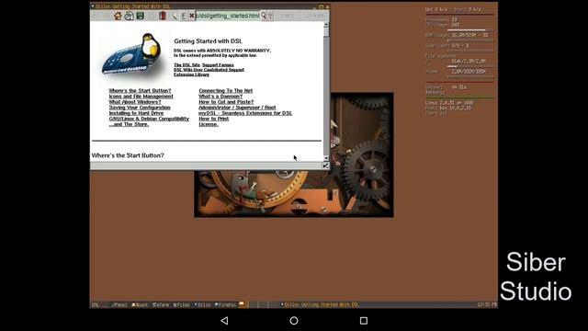Click the save page floppy icon
Image resolution: width=588 pixels, height=331 pixels.
coord(141,16)
